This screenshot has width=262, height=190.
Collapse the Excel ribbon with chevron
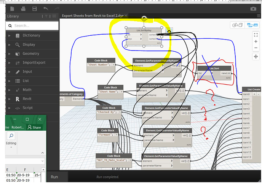point(42,153)
